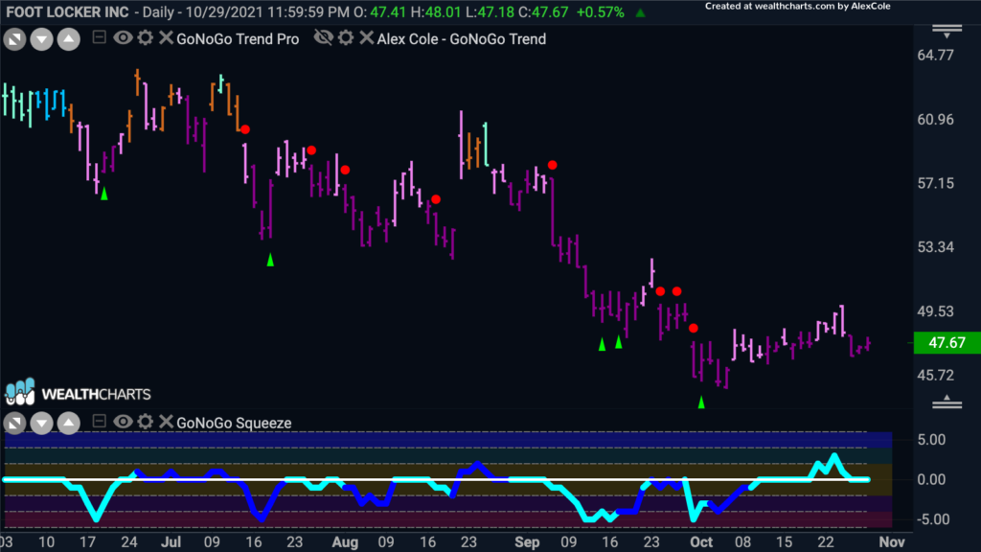
Task: Click the +0.57% change value
Action: pos(600,11)
